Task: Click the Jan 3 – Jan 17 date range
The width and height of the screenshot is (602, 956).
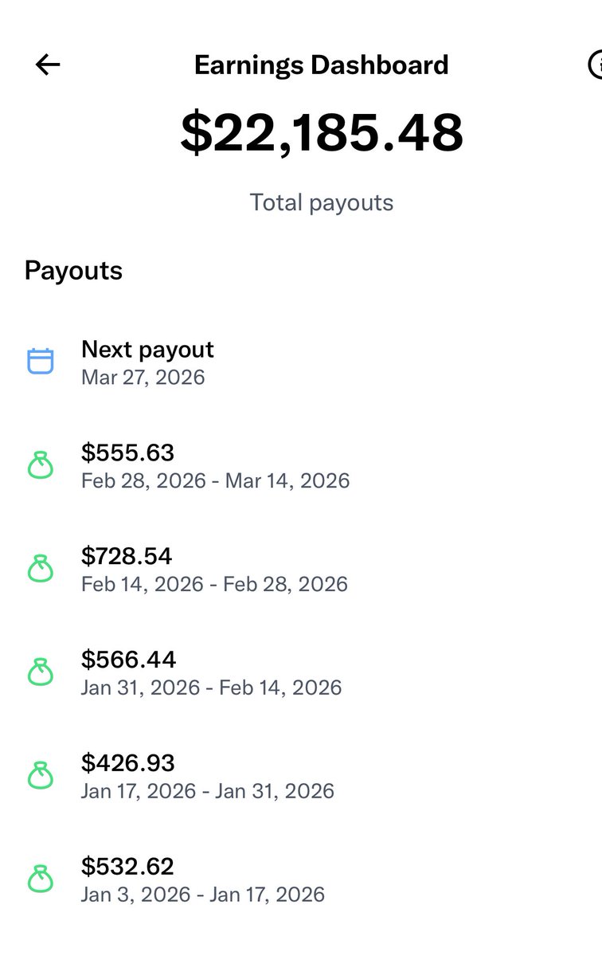Action: [203, 895]
